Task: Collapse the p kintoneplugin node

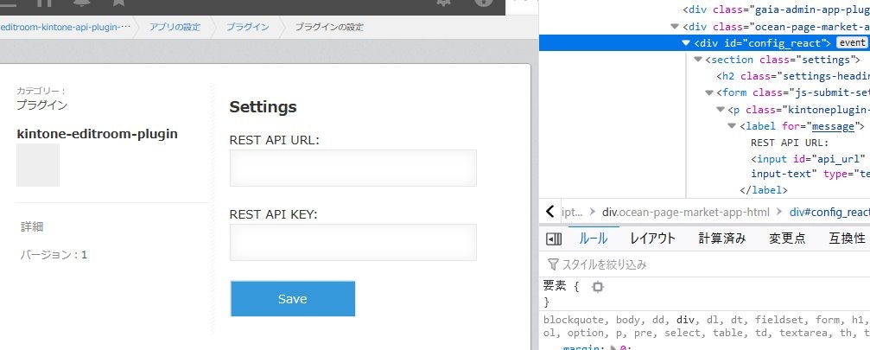Action: (x=721, y=109)
